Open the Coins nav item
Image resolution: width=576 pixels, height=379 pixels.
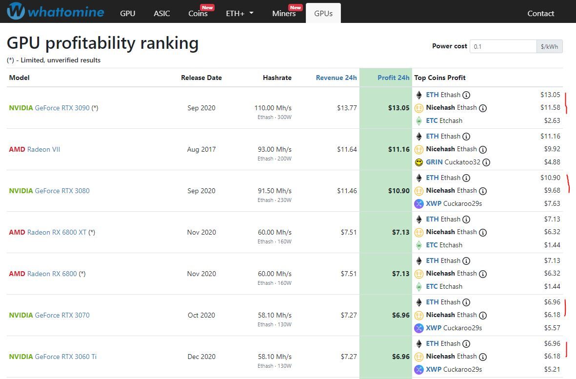(x=198, y=13)
